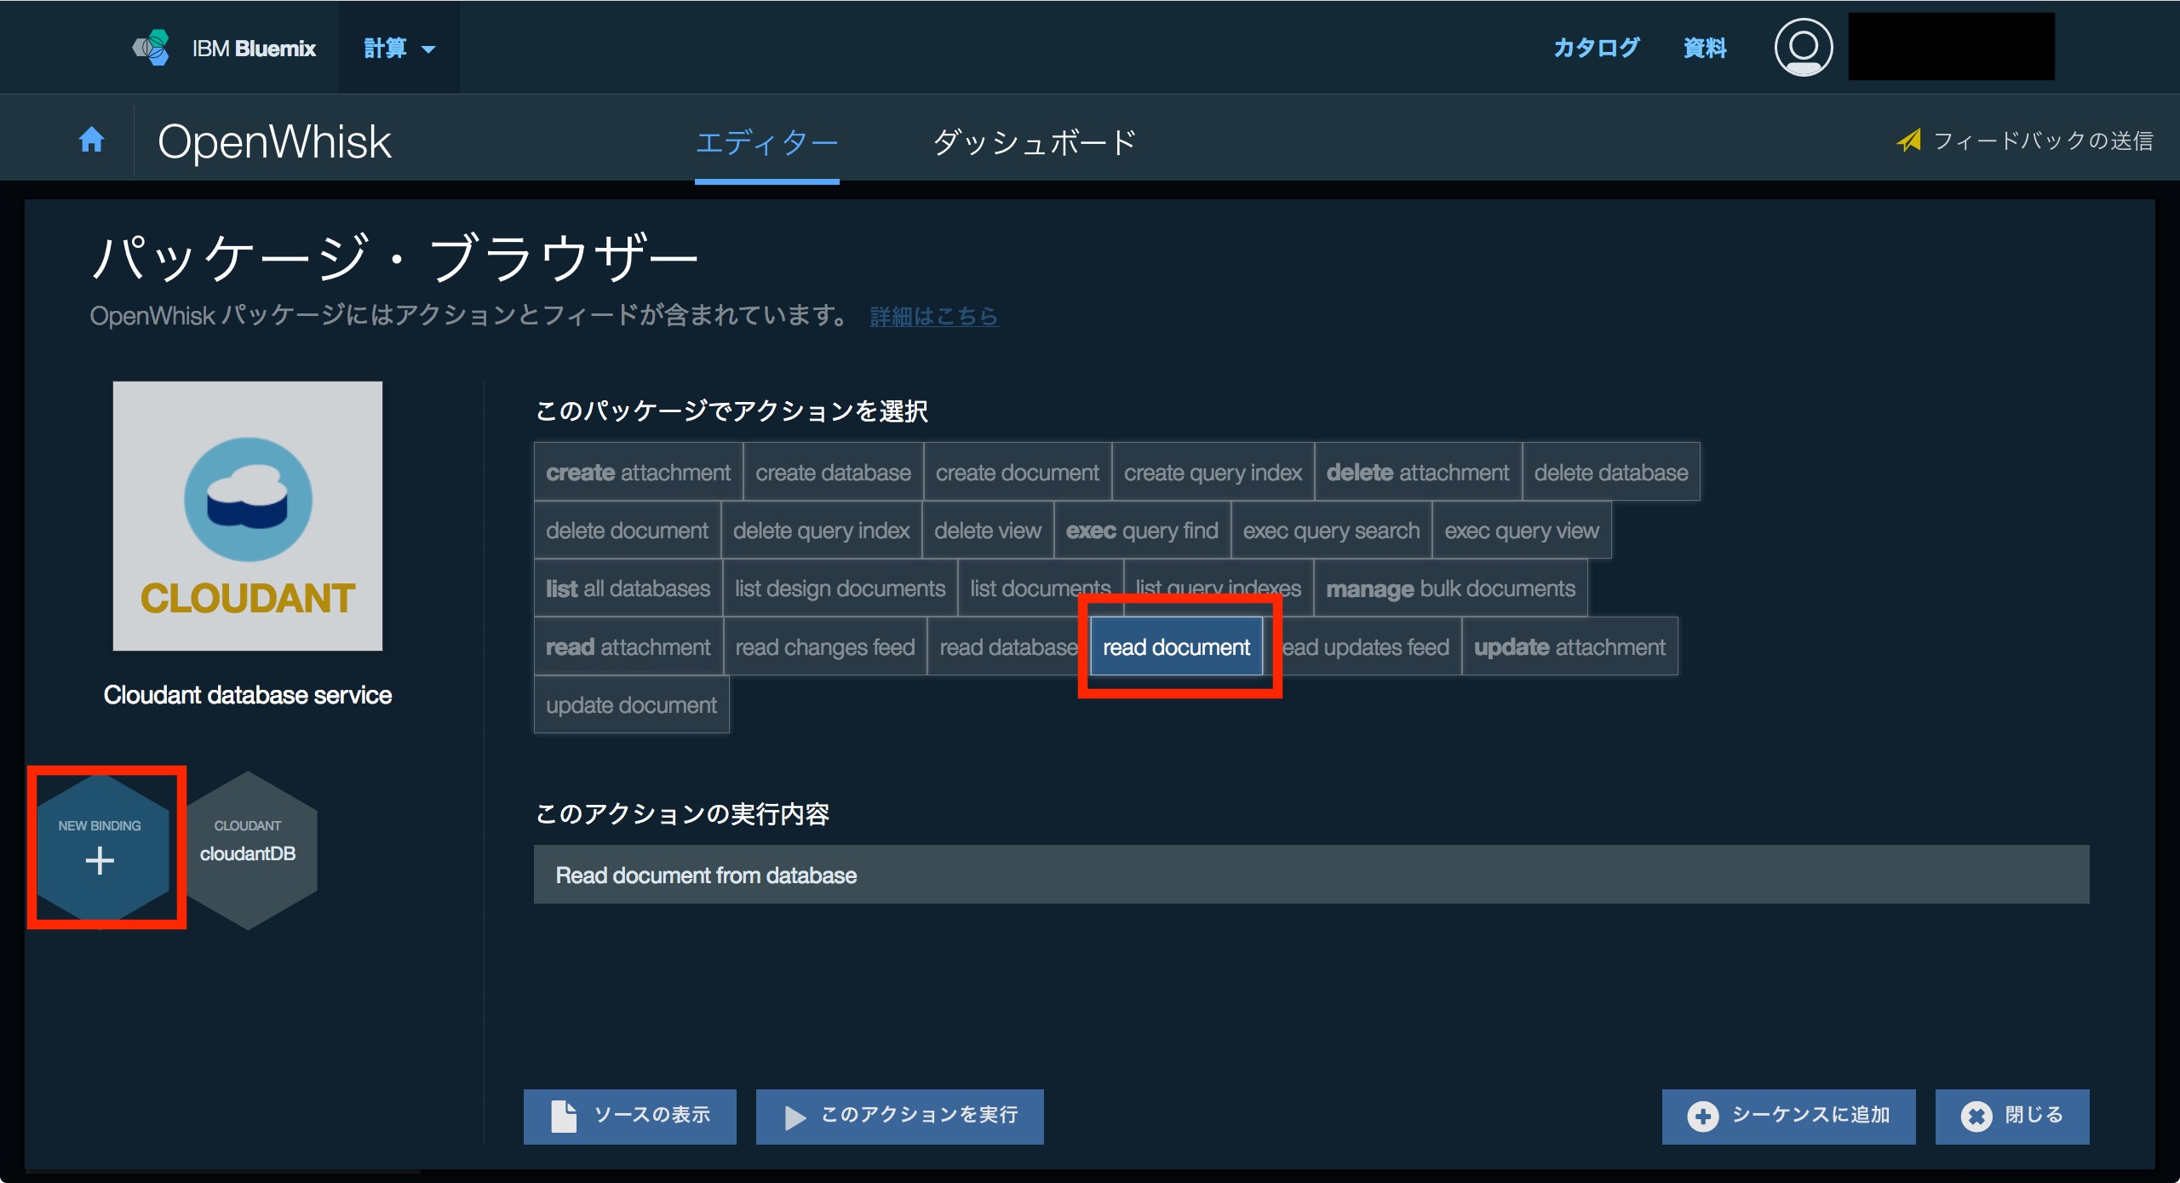Click the このアクションを実行 button
Screen dimensions: 2180x1183
click(899, 1116)
